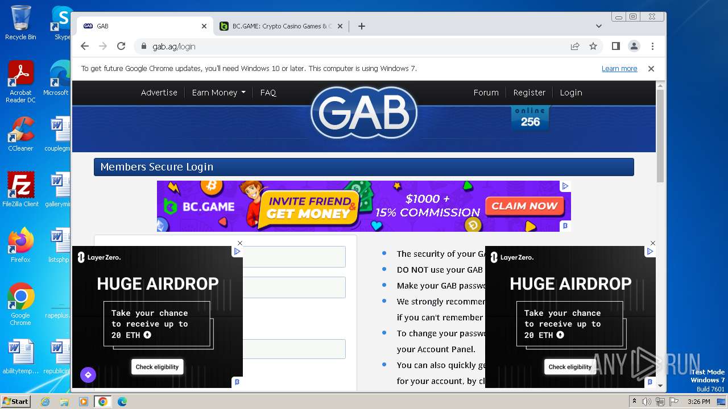
Task: Share this page icon in address bar
Action: pyautogui.click(x=575, y=46)
